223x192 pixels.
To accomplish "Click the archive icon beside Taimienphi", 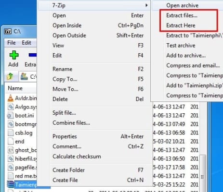I will click(x=11, y=184).
